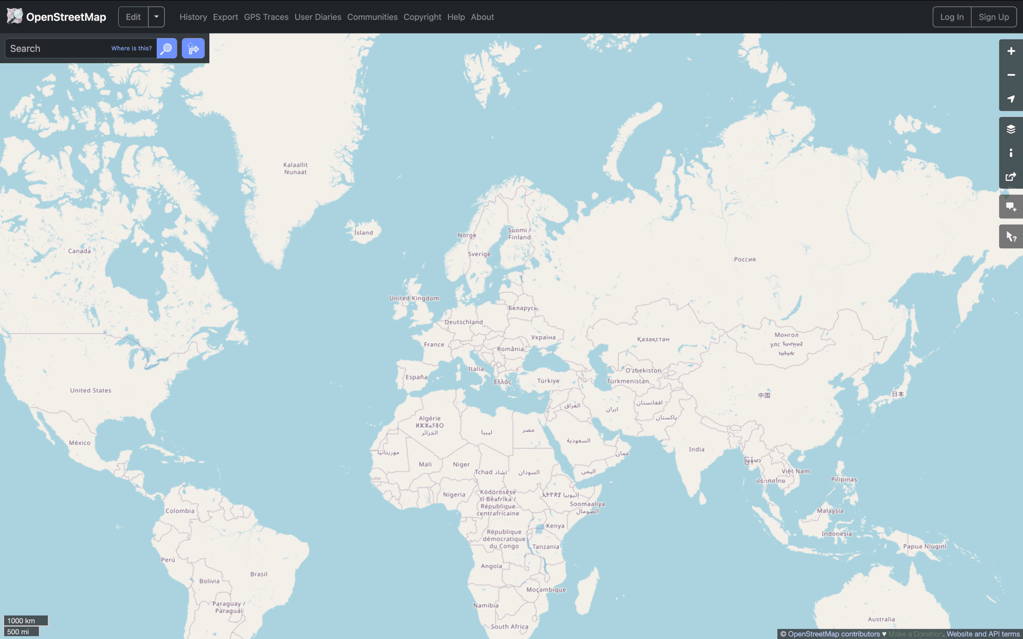Open the map key info icon
This screenshot has height=639, width=1023.
1011,153
